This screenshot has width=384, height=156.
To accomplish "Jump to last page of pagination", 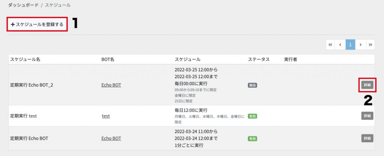I will (370, 45).
